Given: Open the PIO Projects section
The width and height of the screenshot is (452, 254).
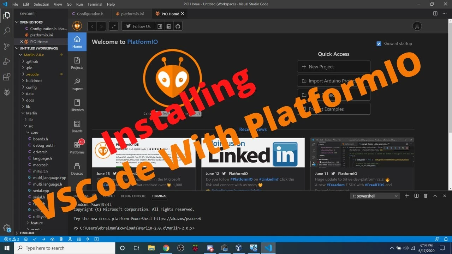Looking at the screenshot, I should (x=77, y=64).
